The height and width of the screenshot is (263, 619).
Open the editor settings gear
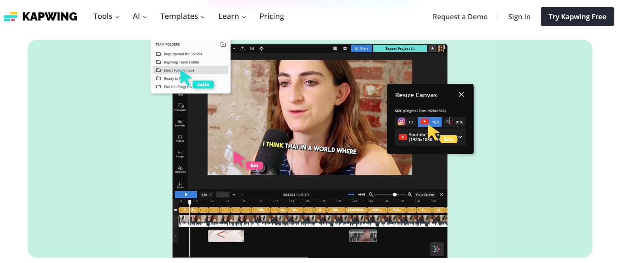[x=345, y=49]
